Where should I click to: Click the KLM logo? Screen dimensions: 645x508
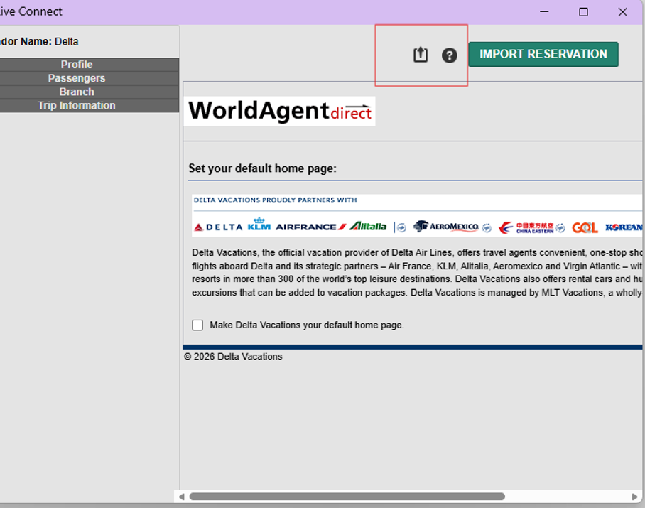coord(259,225)
